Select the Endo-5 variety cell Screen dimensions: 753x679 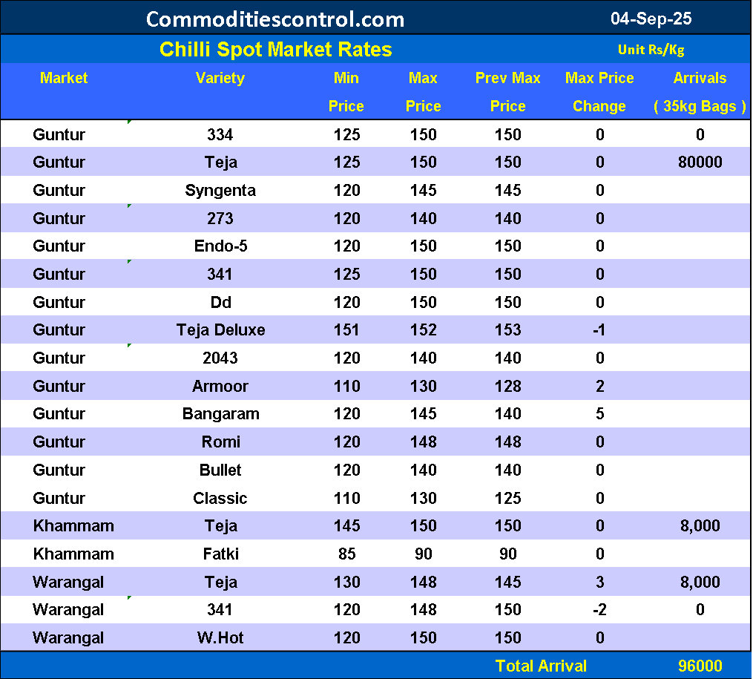pos(220,246)
